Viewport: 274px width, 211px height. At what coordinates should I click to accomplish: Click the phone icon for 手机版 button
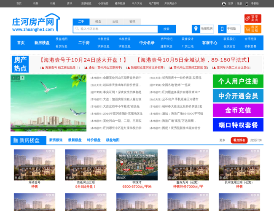tap(222, 29)
